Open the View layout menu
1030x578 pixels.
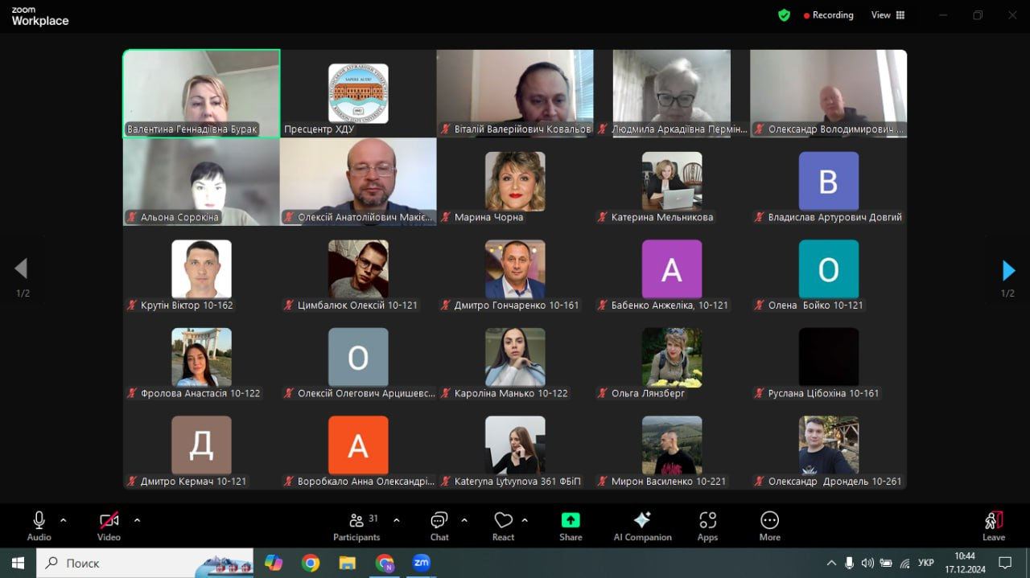(x=888, y=15)
